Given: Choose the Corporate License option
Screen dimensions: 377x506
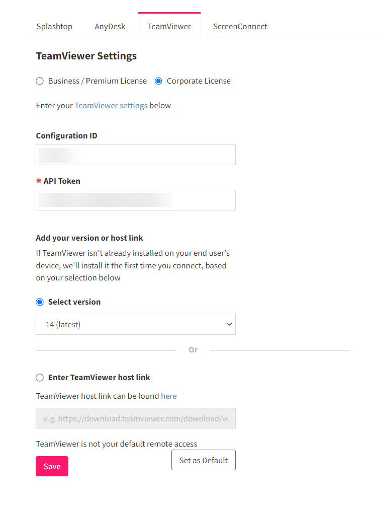Looking at the screenshot, I should point(158,81).
